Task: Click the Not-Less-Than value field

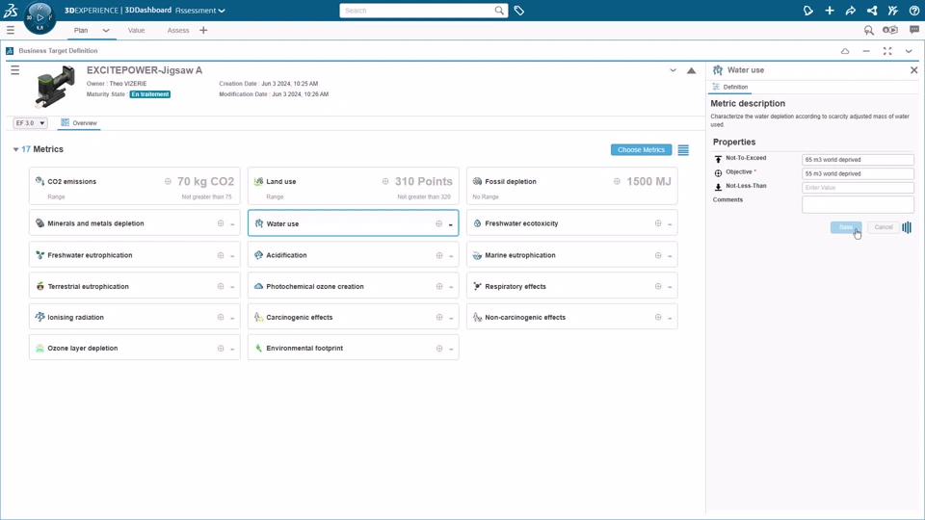Action: tap(858, 188)
